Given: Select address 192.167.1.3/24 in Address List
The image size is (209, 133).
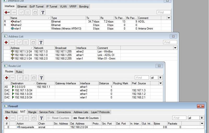Looking at the screenshot, I should [x=90, y=51].
